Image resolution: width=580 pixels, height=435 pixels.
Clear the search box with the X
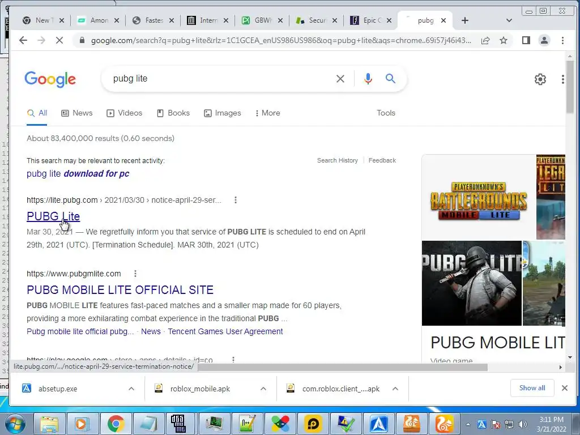click(x=340, y=78)
